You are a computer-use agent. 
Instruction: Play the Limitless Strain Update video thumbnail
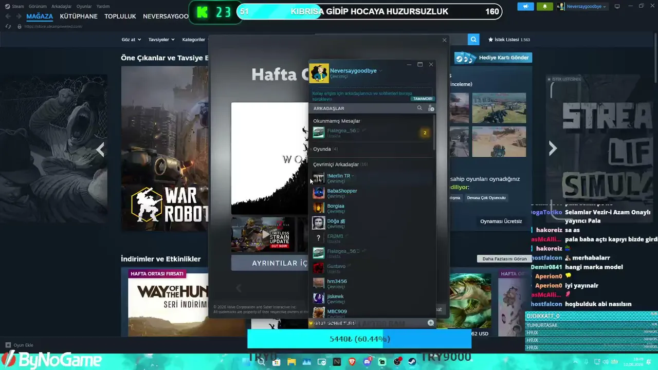click(263, 234)
